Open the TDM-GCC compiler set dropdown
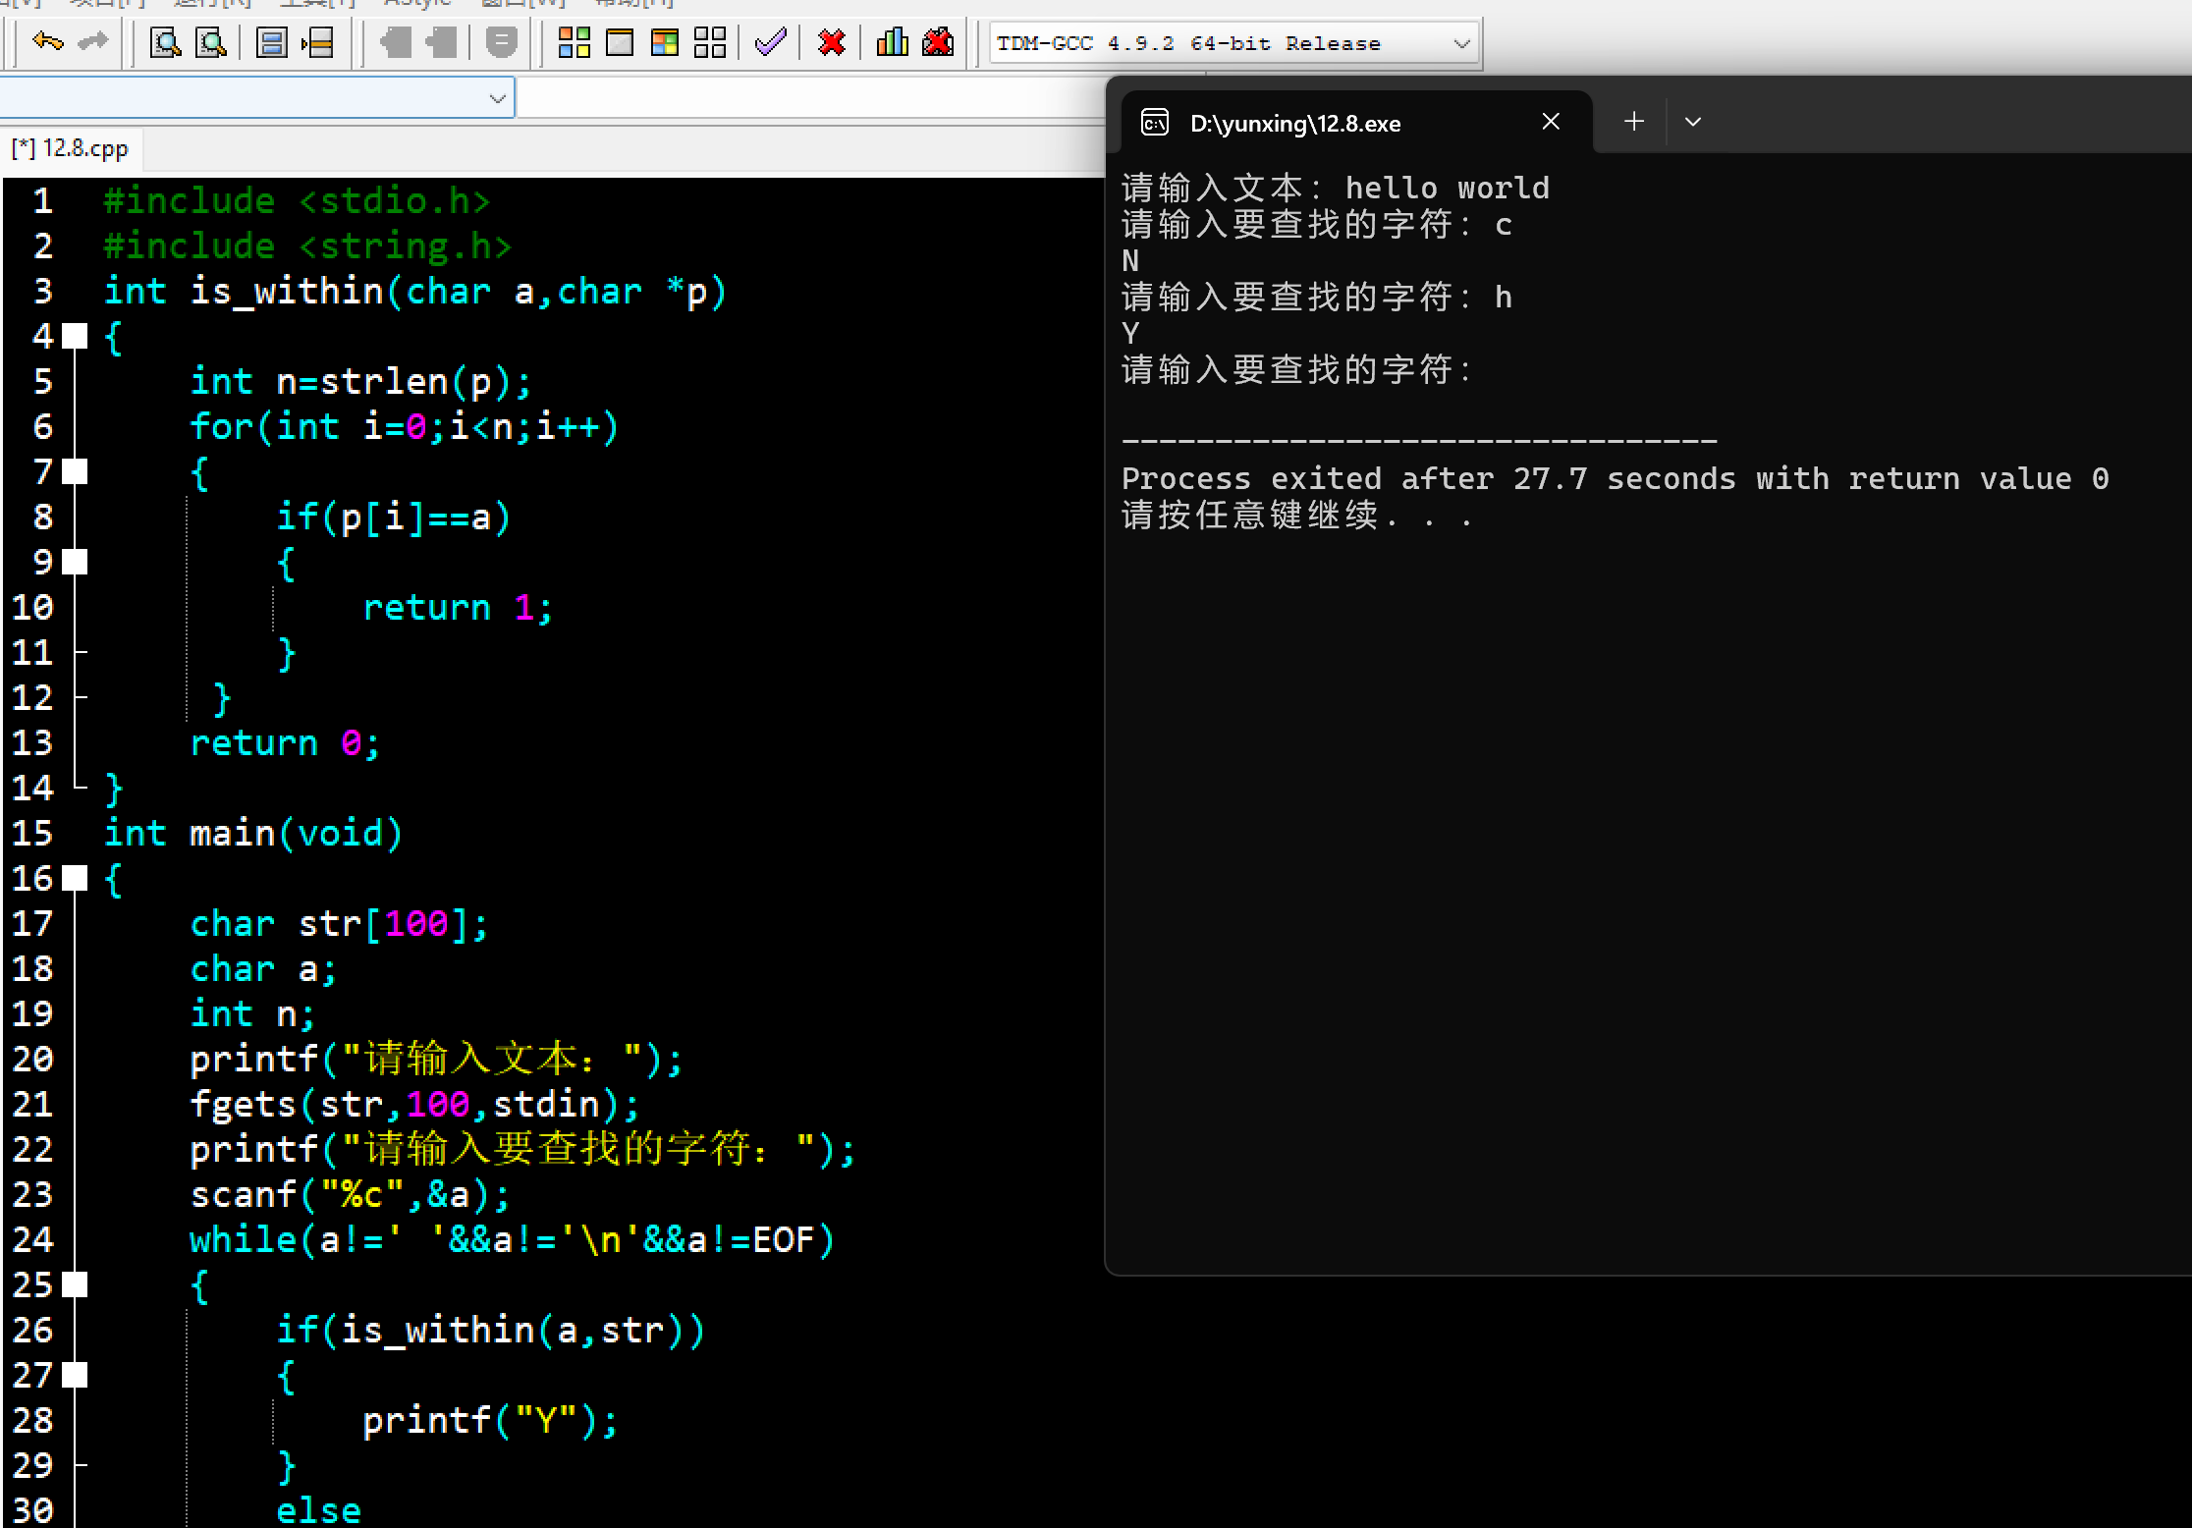2192x1528 pixels. click(1460, 43)
